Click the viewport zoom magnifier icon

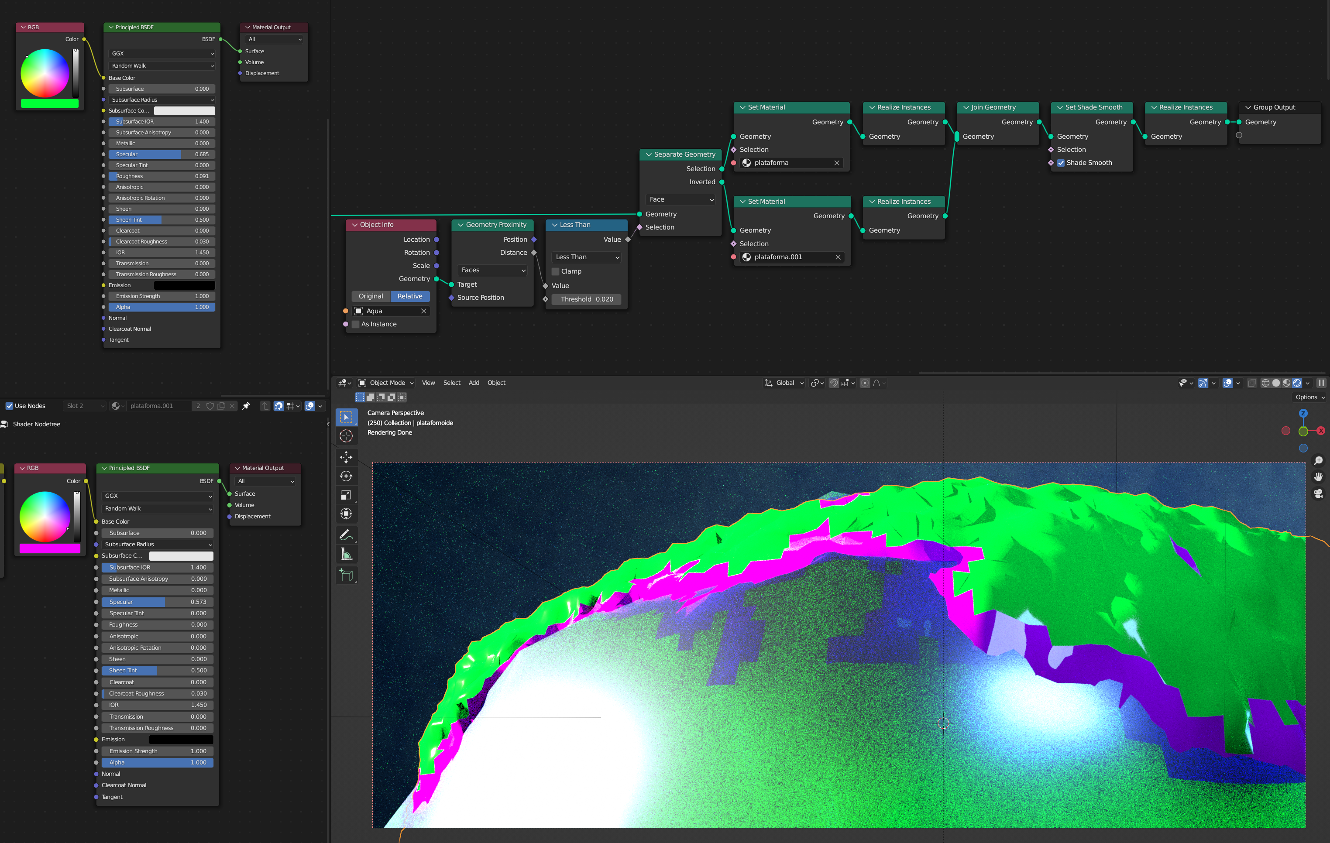1318,461
